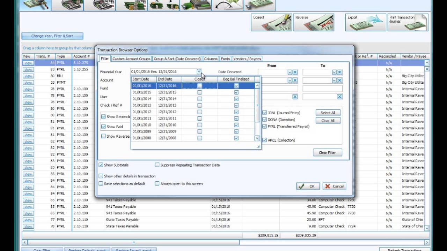Enable the Show Reversed checkbox
The width and height of the screenshot is (447, 251).
(103, 136)
